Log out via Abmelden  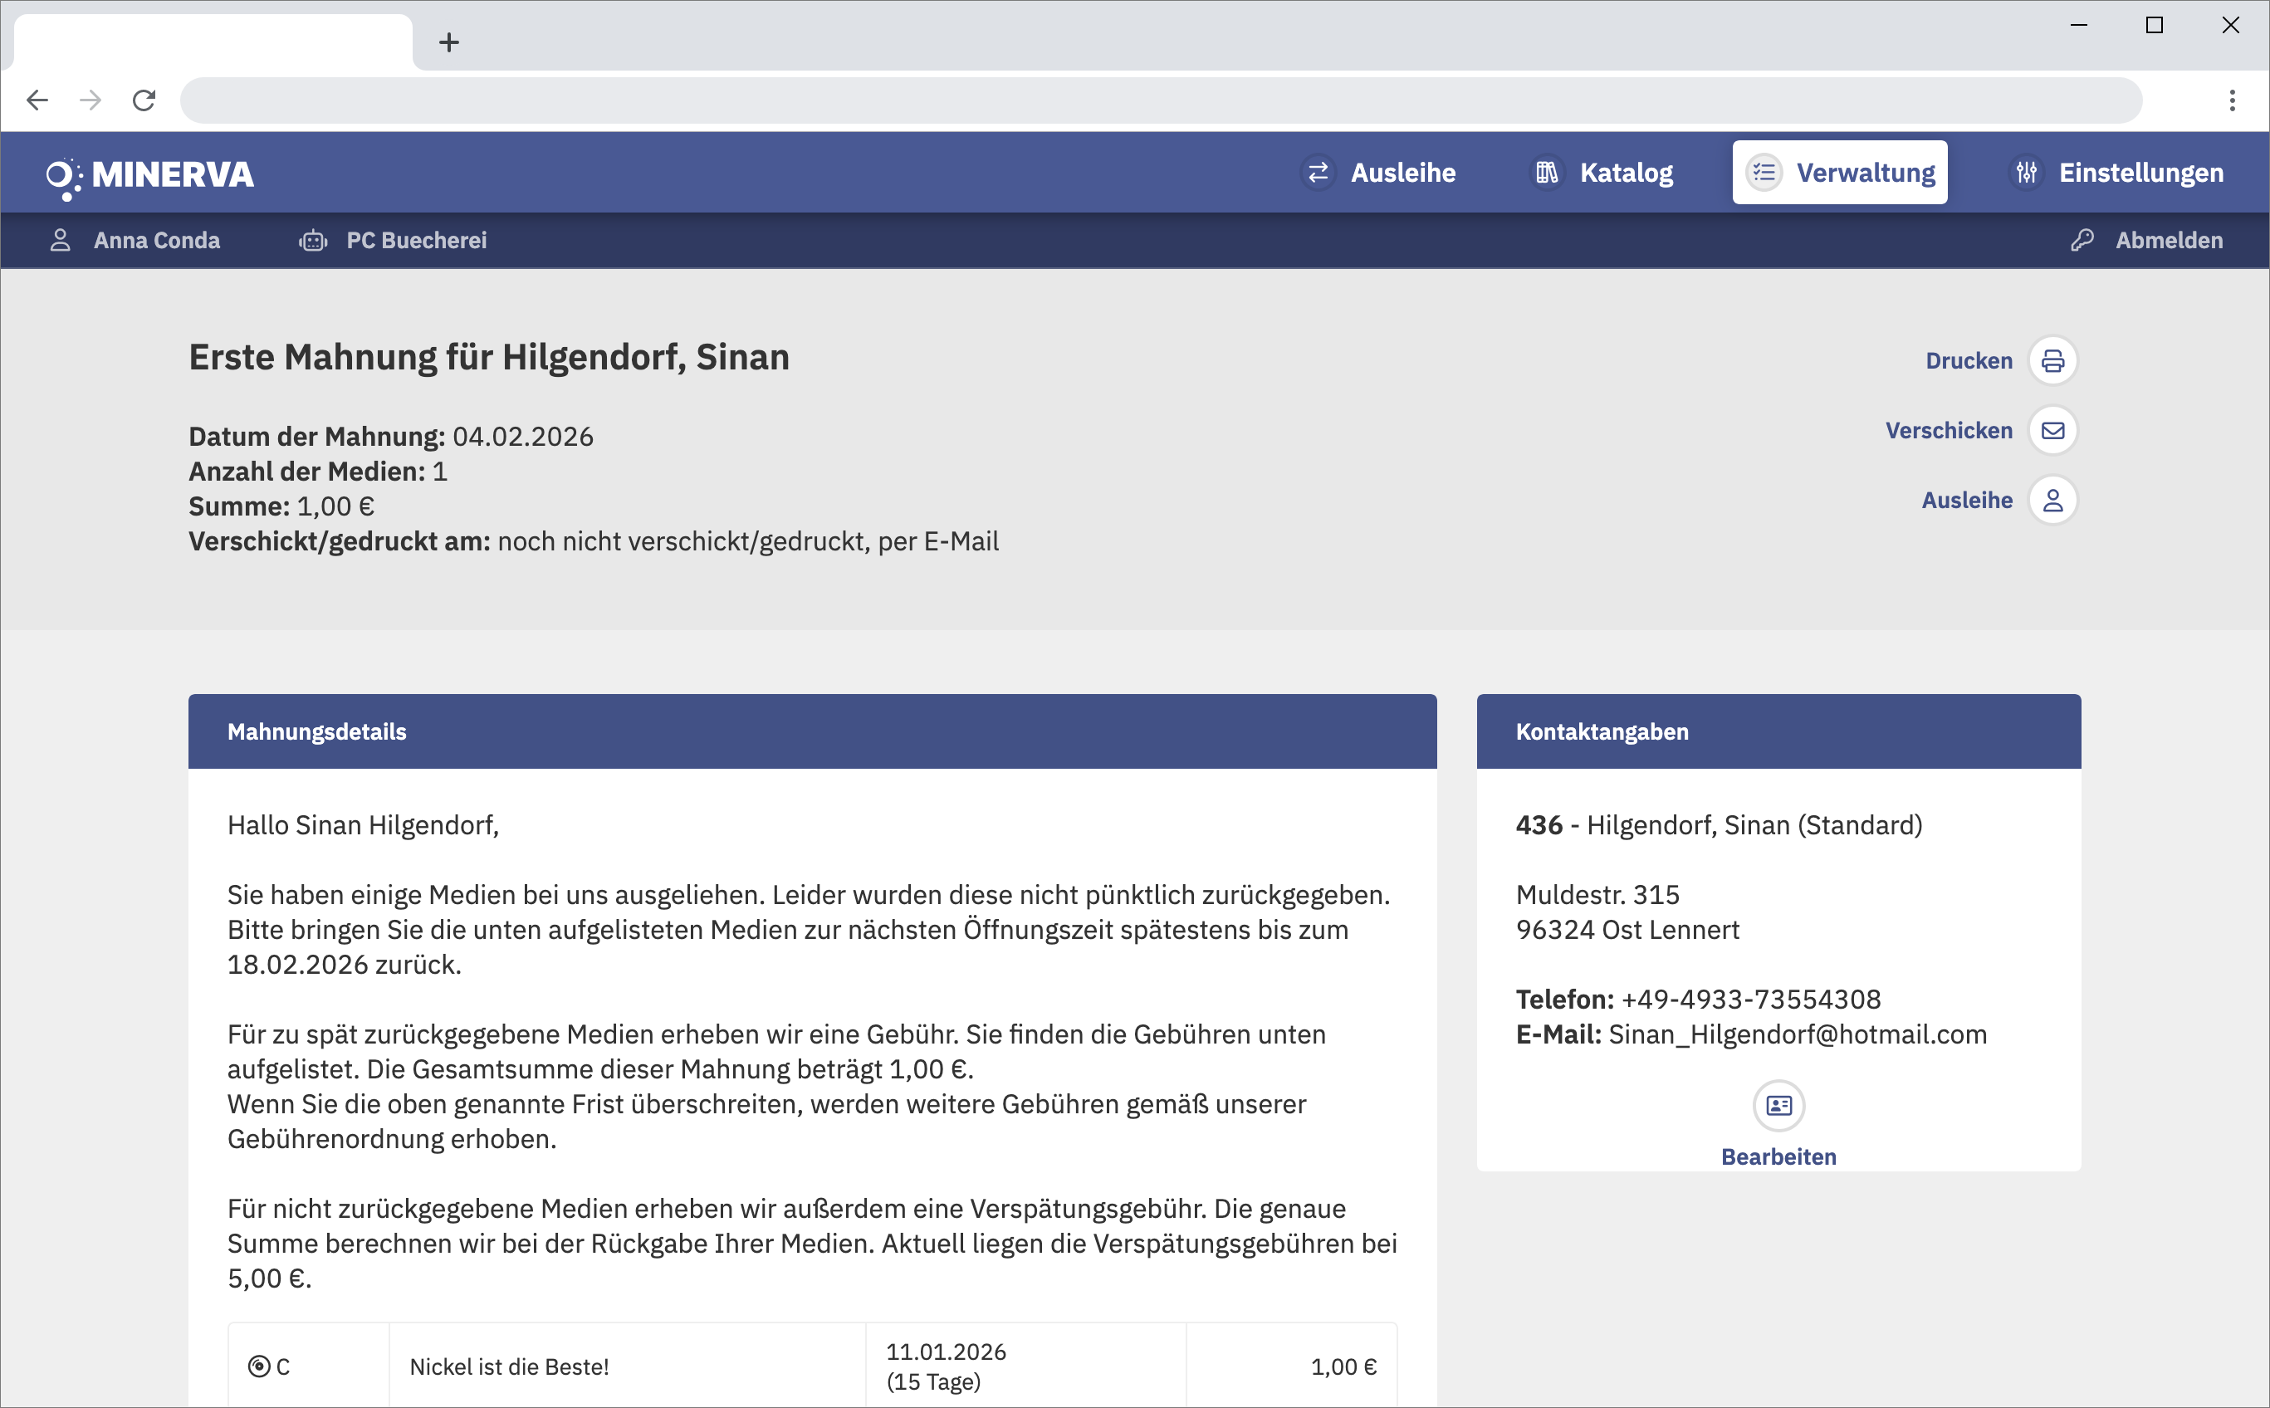point(2168,240)
